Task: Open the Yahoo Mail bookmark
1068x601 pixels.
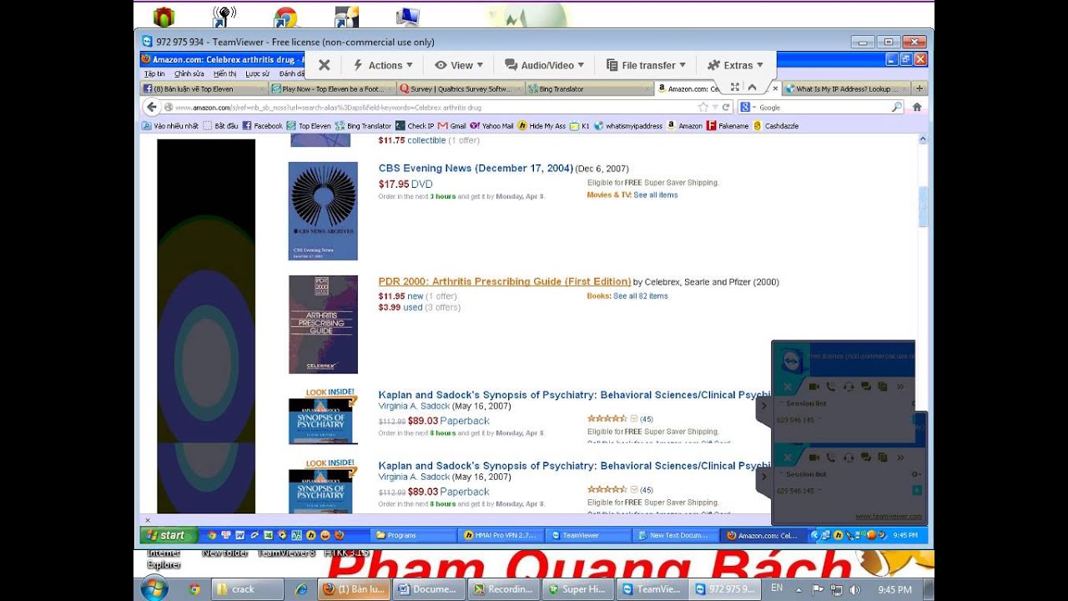Action: (491, 126)
